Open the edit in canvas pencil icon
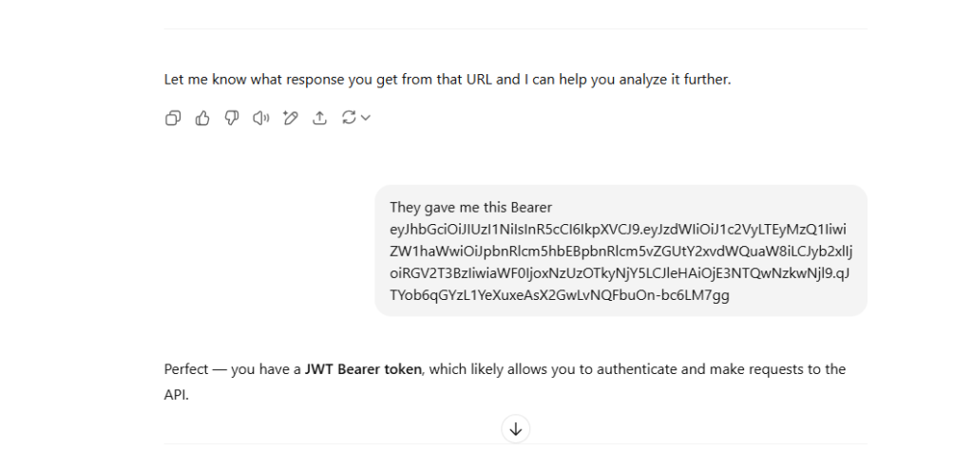 [291, 118]
